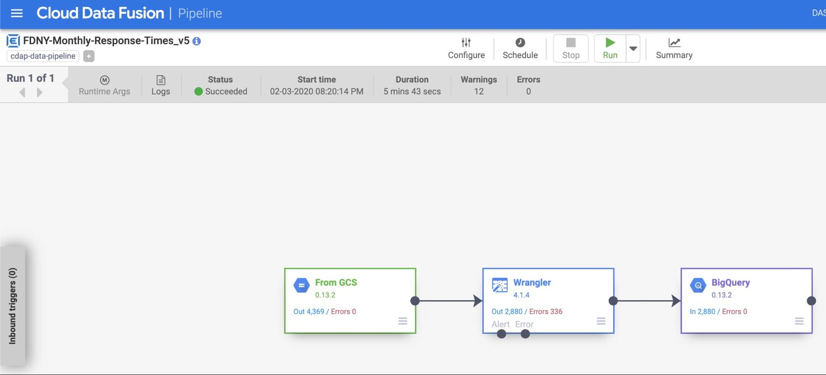Open Runtime Args
Image resolution: width=826 pixels, height=375 pixels.
(104, 85)
